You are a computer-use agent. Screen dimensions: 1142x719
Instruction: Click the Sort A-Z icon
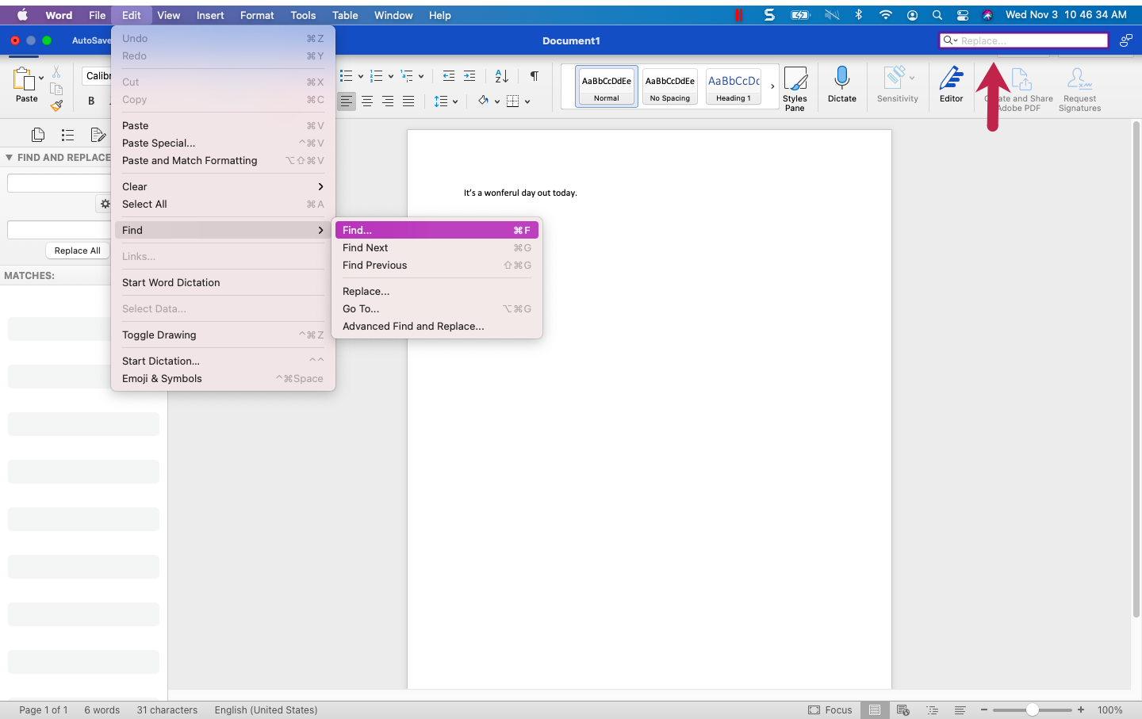(500, 76)
